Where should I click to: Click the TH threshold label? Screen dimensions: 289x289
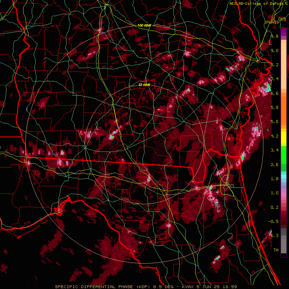[x=276, y=250]
